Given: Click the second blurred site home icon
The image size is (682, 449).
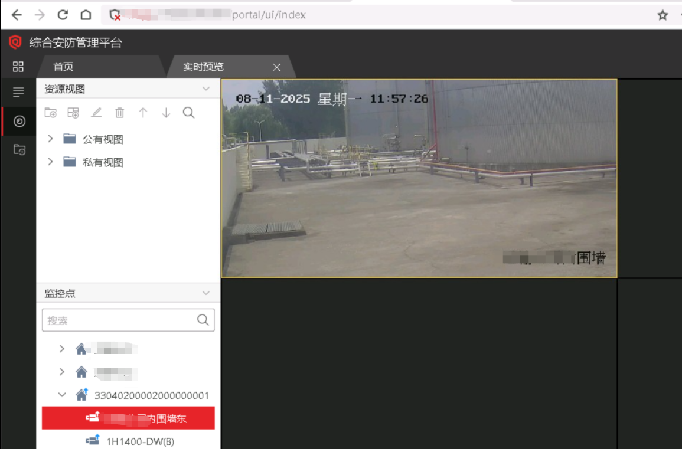Looking at the screenshot, I should tap(81, 372).
